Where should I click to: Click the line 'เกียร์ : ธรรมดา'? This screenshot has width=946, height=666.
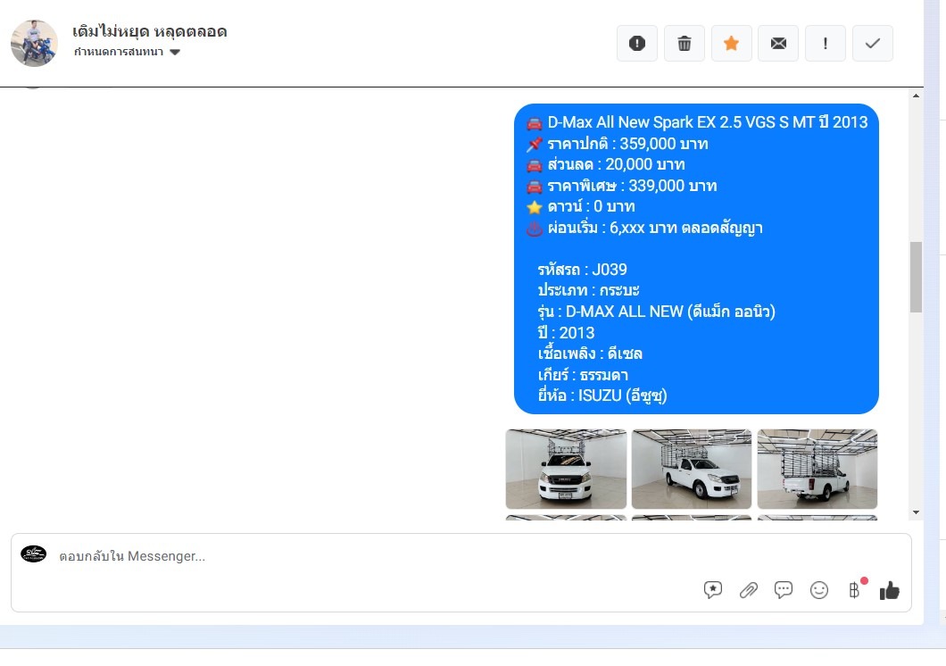click(x=583, y=375)
